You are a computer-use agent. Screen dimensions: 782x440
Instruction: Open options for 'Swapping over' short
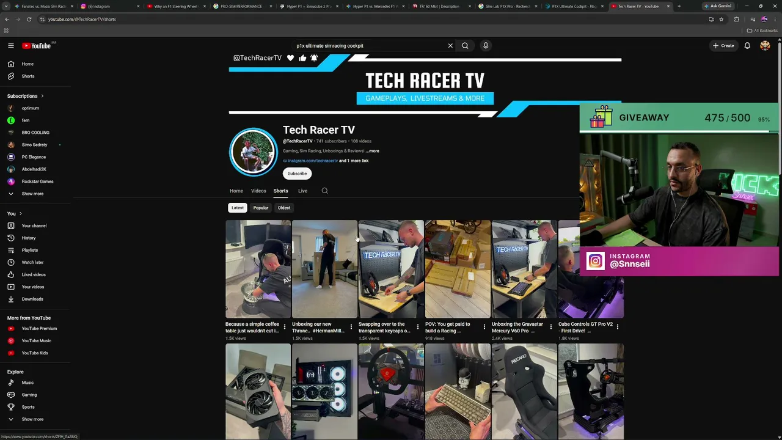point(418,327)
